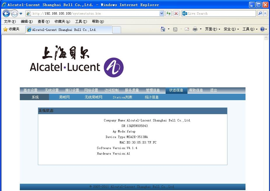Open the 页面(P) command bar menu
This screenshot has width=270, height=191.
pos(213,29)
